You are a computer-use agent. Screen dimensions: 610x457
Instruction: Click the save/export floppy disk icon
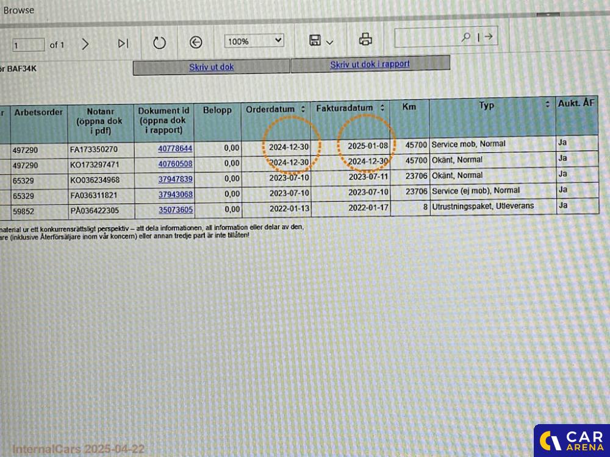[315, 41]
